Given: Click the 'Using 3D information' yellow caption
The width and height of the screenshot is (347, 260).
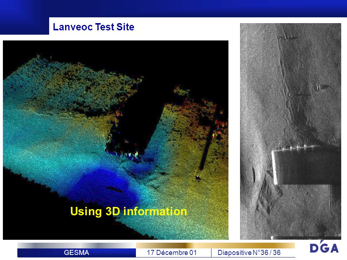Looking at the screenshot, I should (x=129, y=211).
